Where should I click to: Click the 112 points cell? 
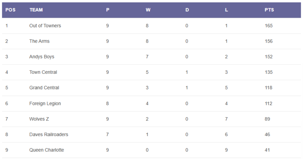click(268, 103)
